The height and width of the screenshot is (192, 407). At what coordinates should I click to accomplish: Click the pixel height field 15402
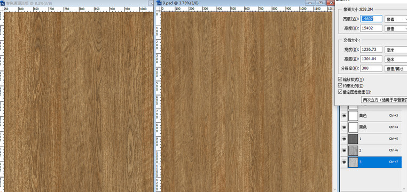(371, 28)
